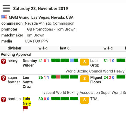This screenshot has width=126, height=115.
Task: Click TGB Promotions - Tom Brown promoter
Action: pyautogui.click(x=50, y=29)
